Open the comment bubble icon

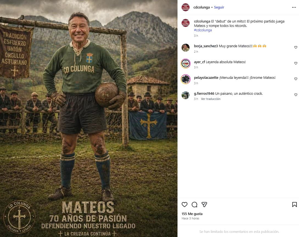click(x=194, y=205)
